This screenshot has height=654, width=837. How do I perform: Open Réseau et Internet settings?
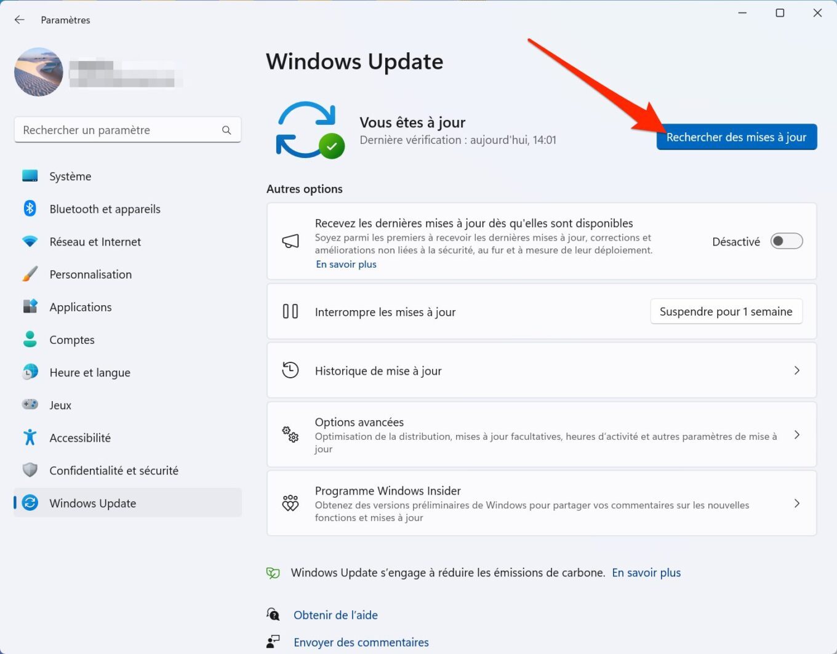click(127, 242)
